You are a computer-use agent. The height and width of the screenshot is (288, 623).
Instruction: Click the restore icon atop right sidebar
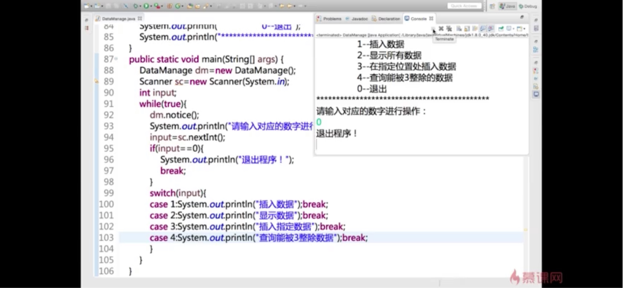[x=536, y=20]
